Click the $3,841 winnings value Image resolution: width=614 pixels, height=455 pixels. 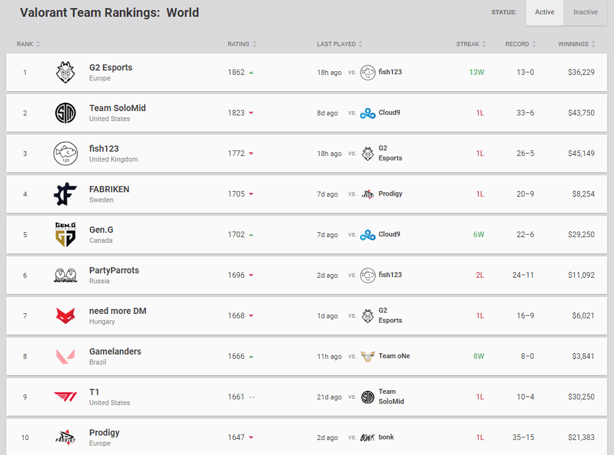coord(583,356)
